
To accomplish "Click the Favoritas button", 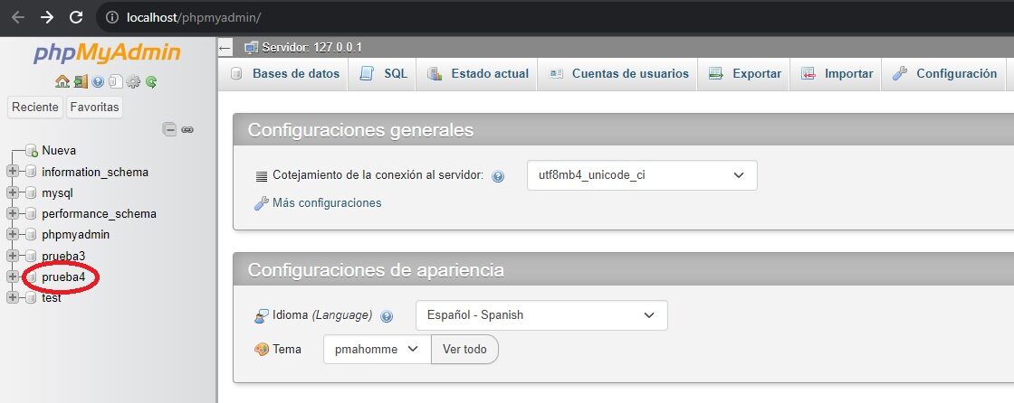I will click(94, 108).
